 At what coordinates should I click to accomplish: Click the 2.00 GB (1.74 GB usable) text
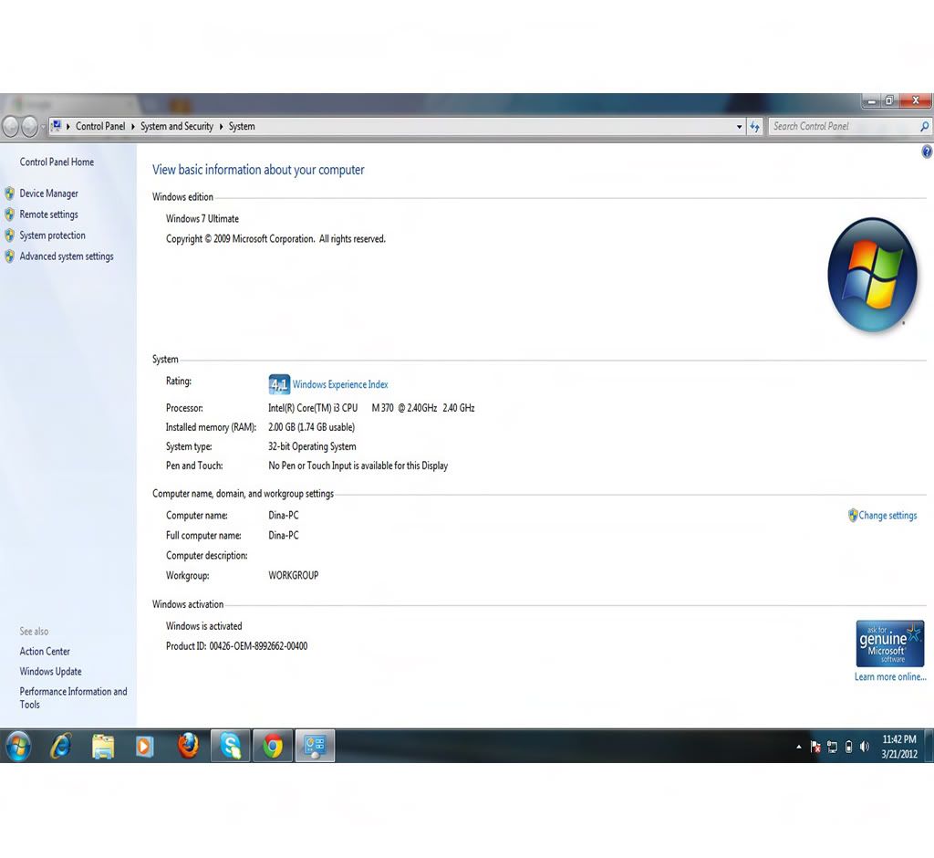(312, 427)
